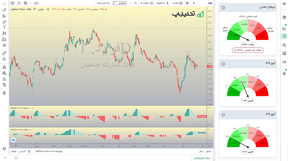Screen dimensions: 290x161
Task: Open the chat bubbles sidebar panel
Action: pyautogui.click(x=284, y=45)
